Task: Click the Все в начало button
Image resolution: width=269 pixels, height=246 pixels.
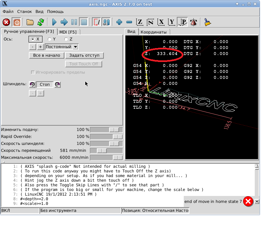Action: click(46, 55)
